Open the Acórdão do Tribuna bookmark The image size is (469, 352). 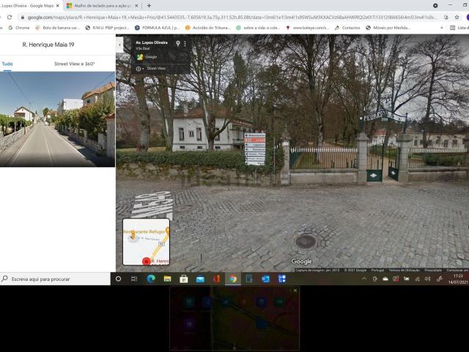(208, 28)
